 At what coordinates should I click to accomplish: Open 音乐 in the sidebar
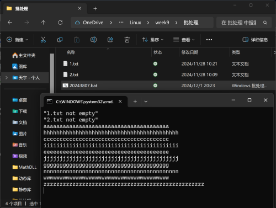pos(20,145)
